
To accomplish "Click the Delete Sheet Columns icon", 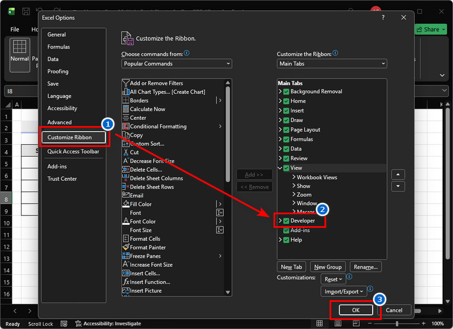I will (126, 178).
